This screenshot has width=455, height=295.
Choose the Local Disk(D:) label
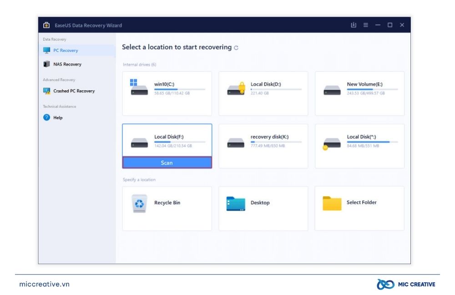[266, 84]
